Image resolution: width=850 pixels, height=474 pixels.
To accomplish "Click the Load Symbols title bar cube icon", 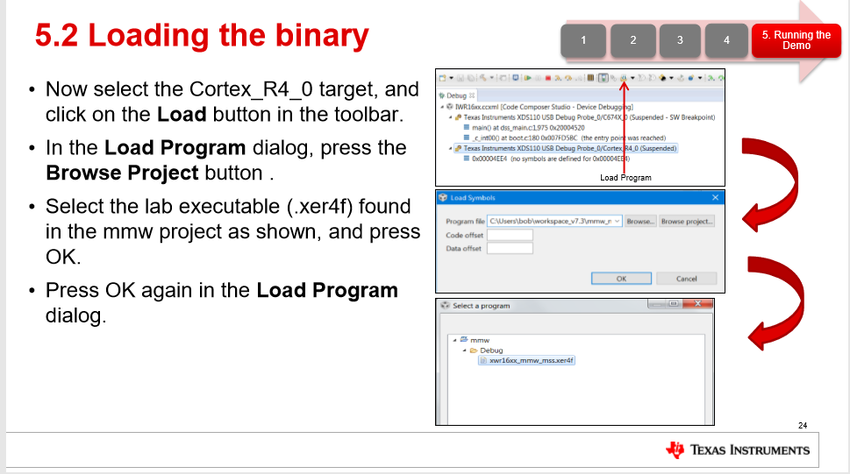I will point(443,198).
